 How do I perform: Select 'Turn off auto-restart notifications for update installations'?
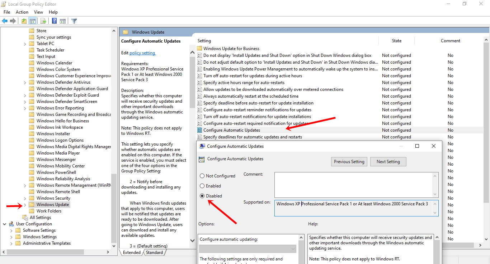click(x=257, y=117)
